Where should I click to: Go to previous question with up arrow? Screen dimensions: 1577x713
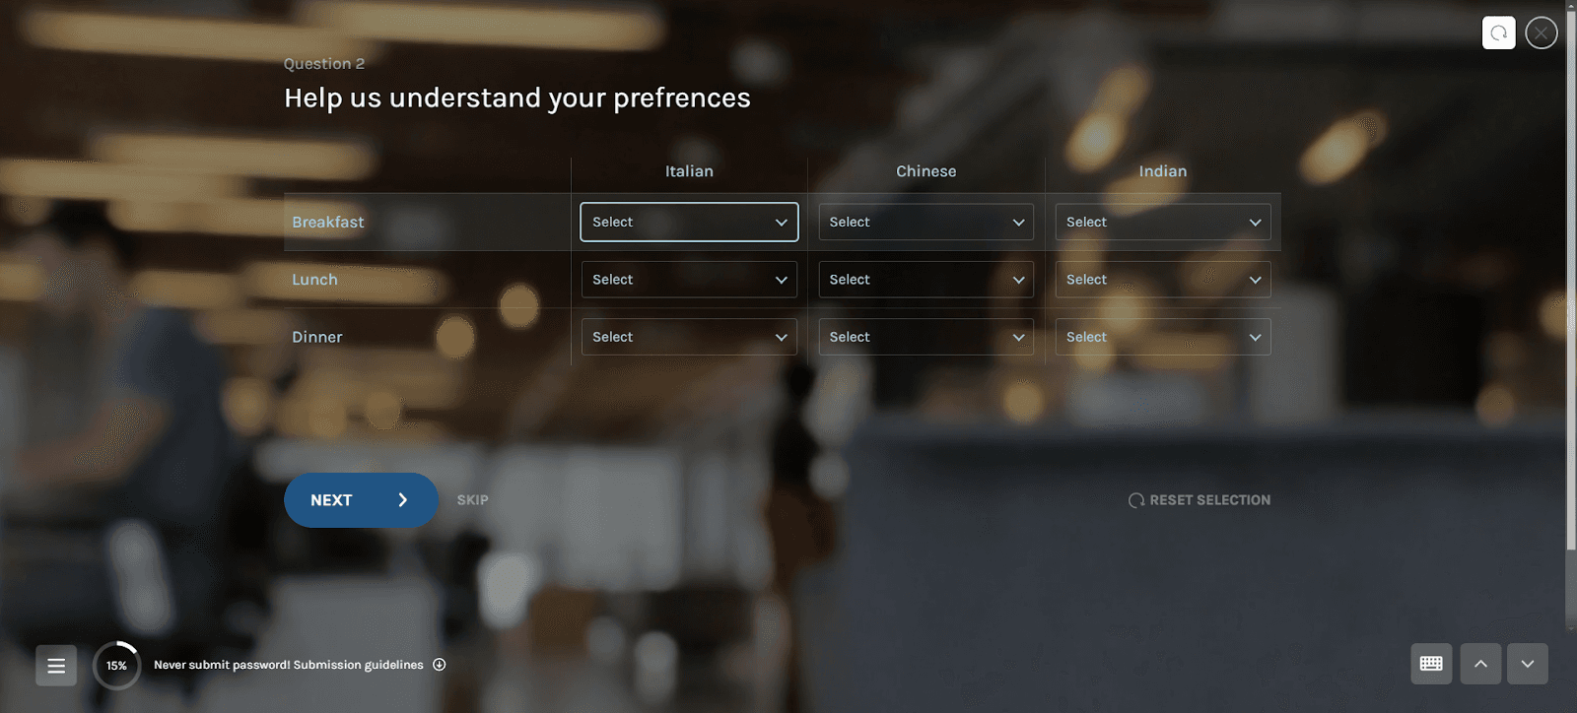1480,664
